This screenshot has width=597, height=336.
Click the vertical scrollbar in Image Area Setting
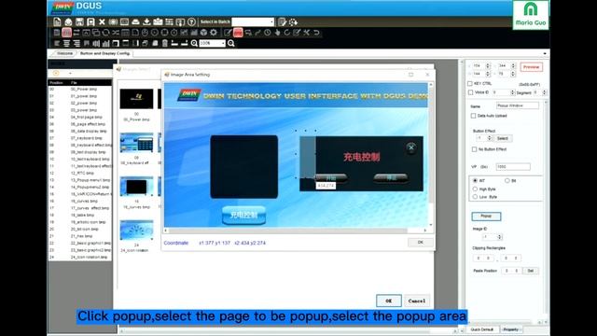pos(431,145)
